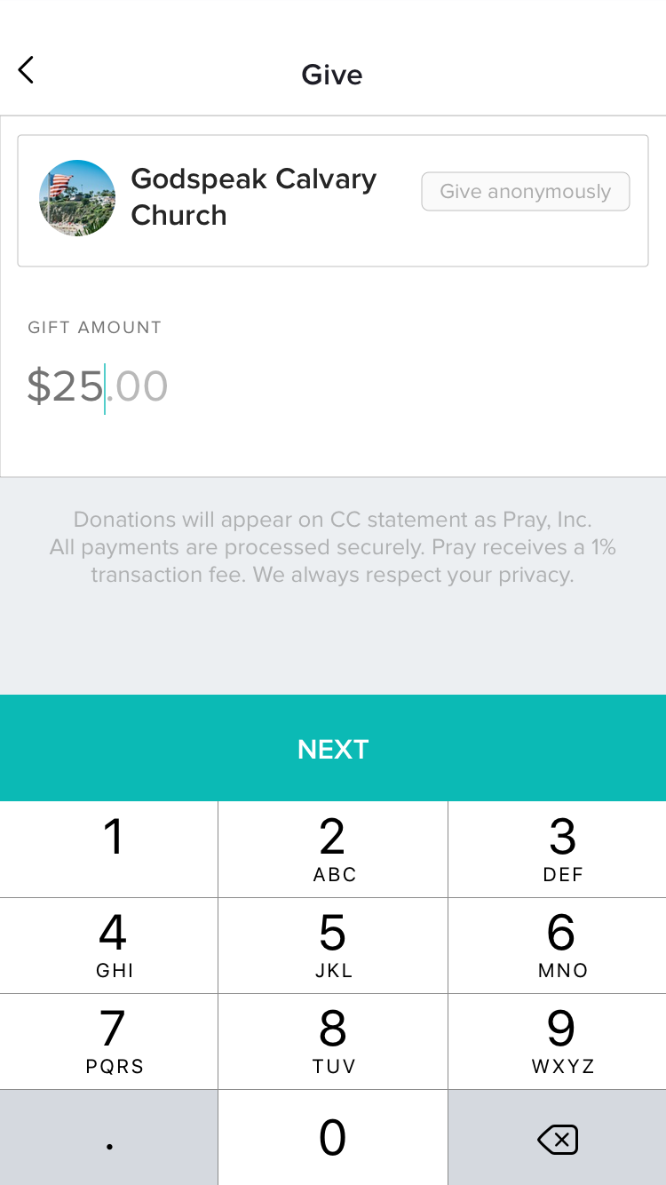Tap keypad number 4 GHI
Screen dimensions: 666x1185
[108, 945]
